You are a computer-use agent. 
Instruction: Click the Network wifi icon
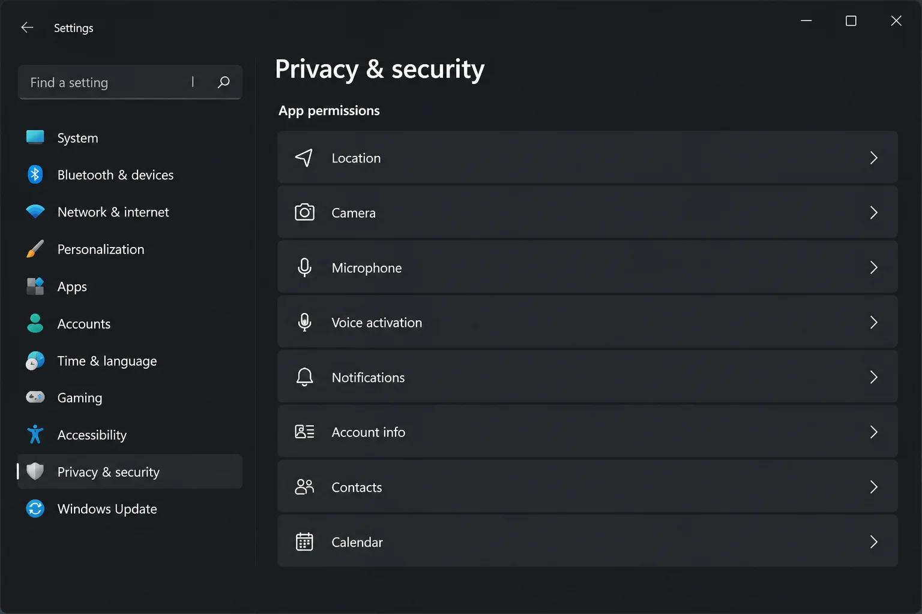pyautogui.click(x=35, y=212)
